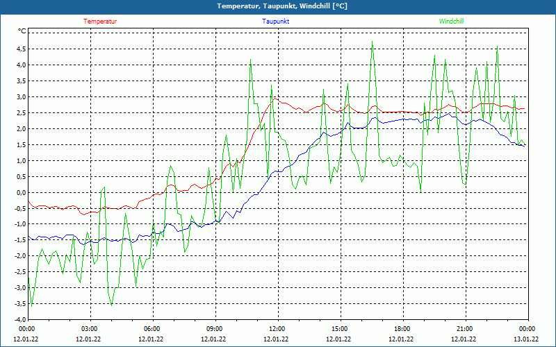The width and height of the screenshot is (556, 347).
Task: Click the 12.01.22 date under 12:00
Action: pyautogui.click(x=276, y=339)
